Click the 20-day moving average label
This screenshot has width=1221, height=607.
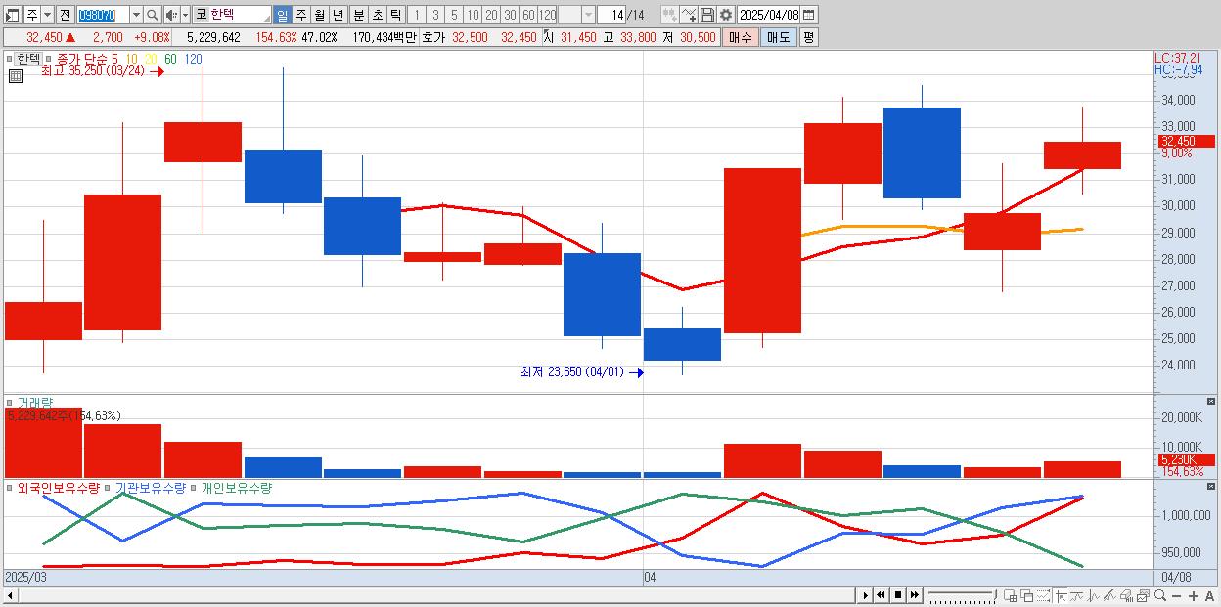point(150,59)
